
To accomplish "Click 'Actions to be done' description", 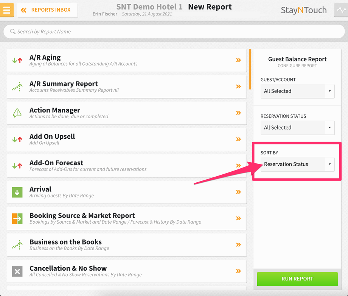I will pos(68,116).
